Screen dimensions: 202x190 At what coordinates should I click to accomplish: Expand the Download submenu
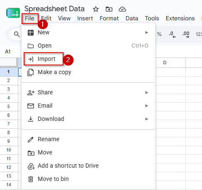coord(146,119)
